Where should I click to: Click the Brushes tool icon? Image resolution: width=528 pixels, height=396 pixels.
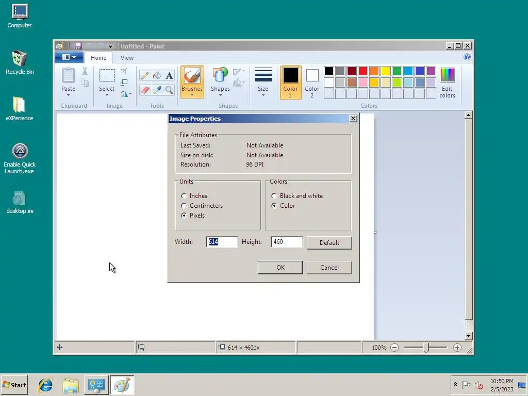click(x=192, y=75)
